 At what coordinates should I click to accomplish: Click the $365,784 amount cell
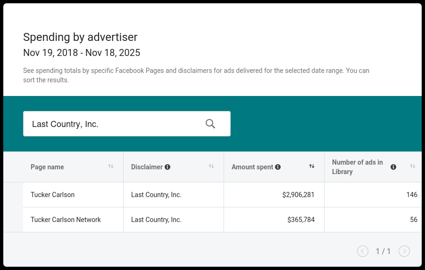point(300,220)
